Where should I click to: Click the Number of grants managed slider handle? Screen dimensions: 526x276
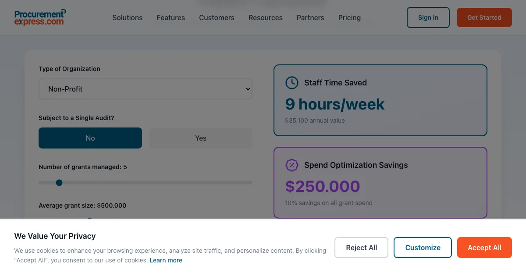59,183
